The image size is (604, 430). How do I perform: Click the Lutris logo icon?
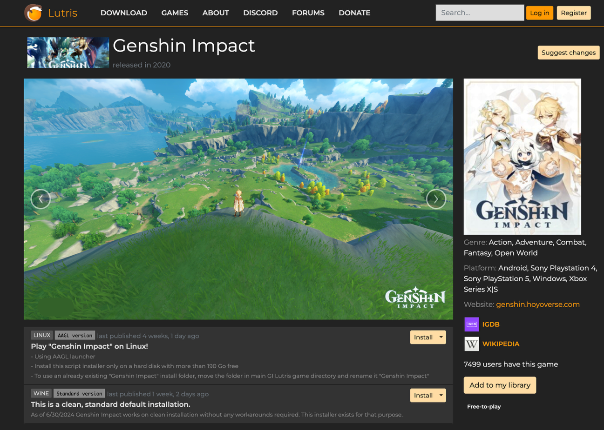(x=32, y=13)
